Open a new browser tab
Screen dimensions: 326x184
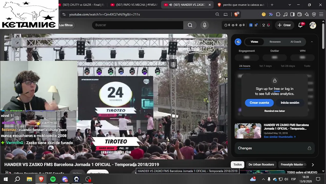(x=272, y=5)
